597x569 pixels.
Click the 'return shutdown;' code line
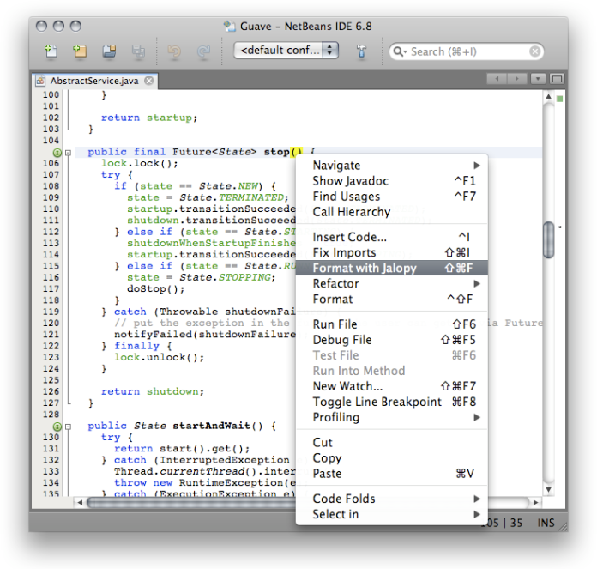153,391
